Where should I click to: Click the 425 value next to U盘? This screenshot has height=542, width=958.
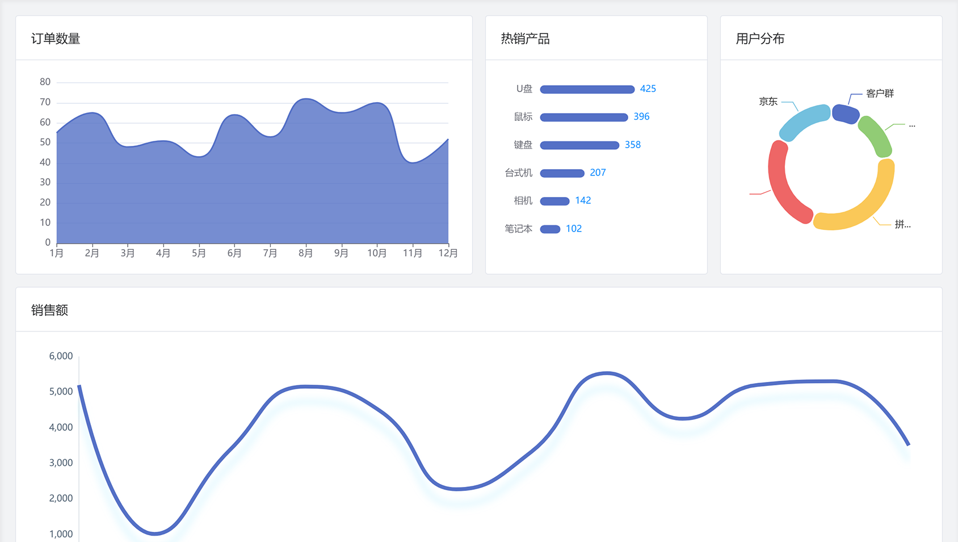pyautogui.click(x=648, y=89)
